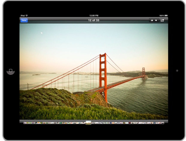Click the 100% battery percentage text
The image size is (186, 141).
click(161, 16)
